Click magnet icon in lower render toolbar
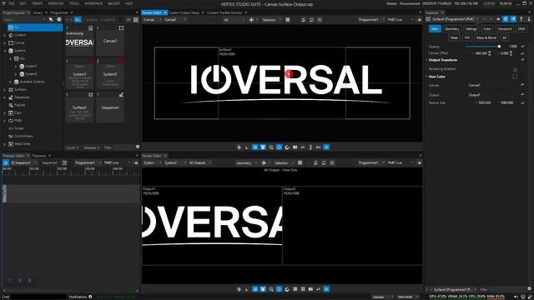The height and width of the screenshot is (300, 534). coord(287,289)
